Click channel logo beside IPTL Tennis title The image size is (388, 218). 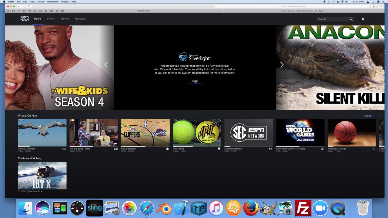(219, 149)
